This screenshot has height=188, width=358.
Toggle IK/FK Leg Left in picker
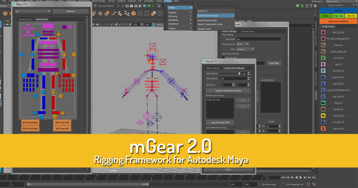(x=62, y=129)
